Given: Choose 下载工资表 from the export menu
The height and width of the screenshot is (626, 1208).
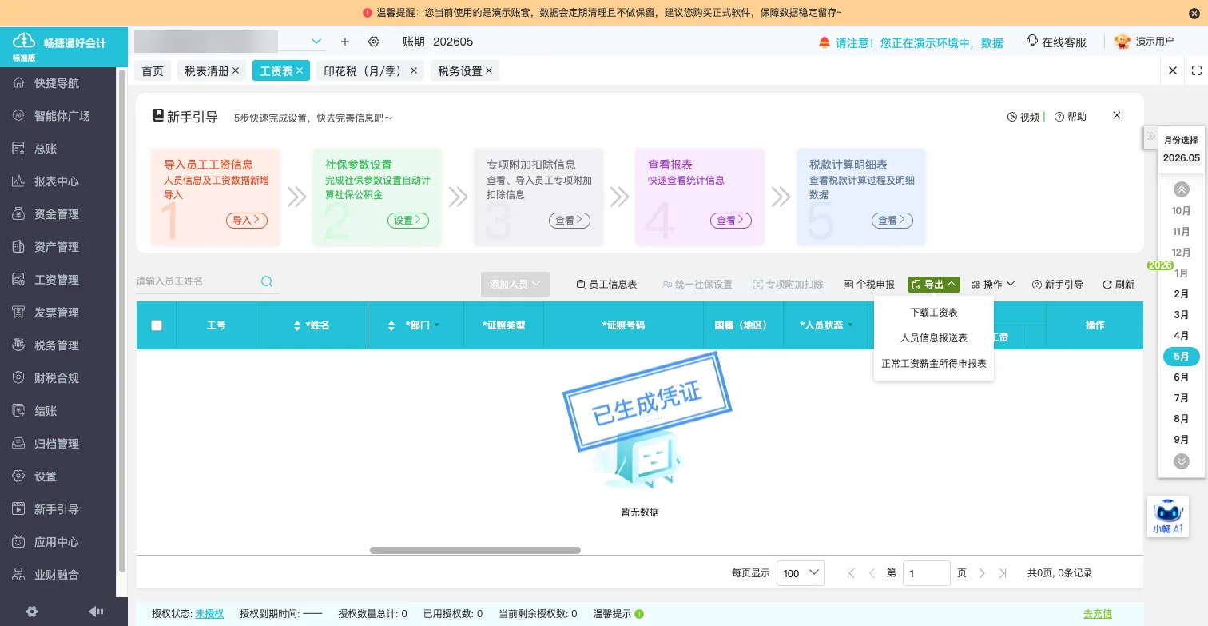Looking at the screenshot, I should pos(934,313).
